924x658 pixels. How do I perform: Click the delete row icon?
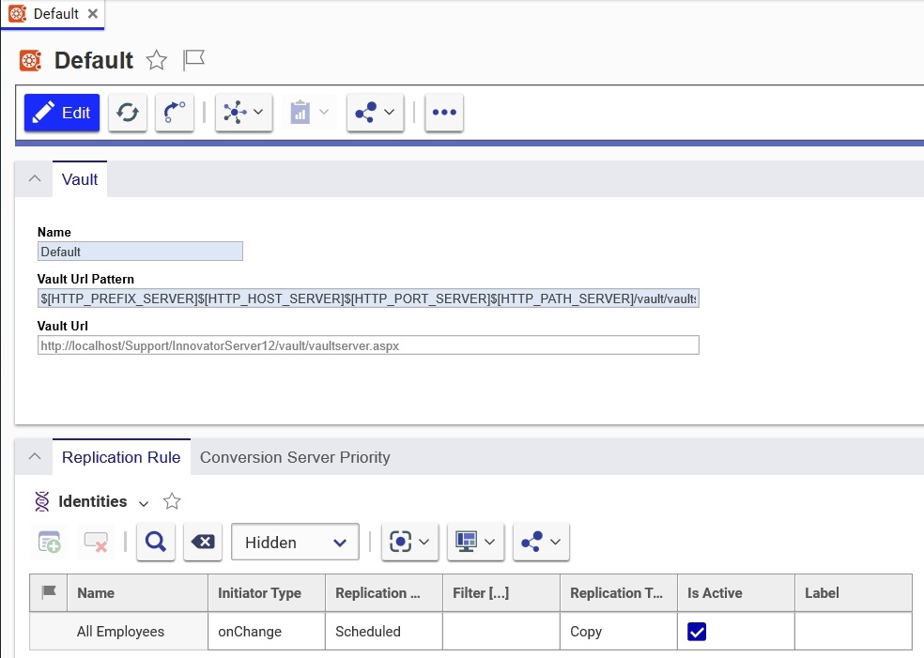click(96, 542)
